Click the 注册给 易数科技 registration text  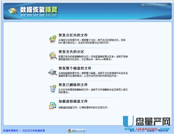(x=158, y=131)
